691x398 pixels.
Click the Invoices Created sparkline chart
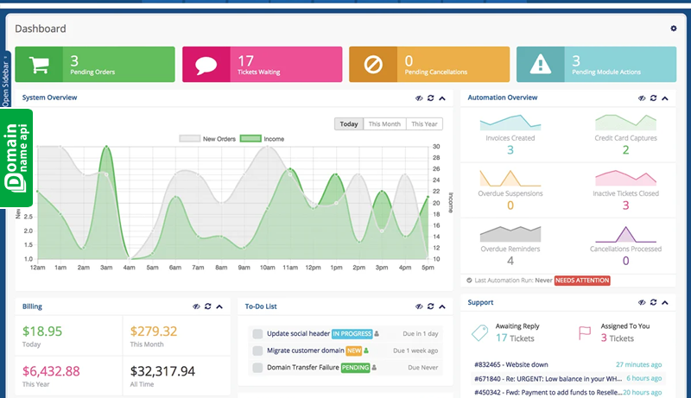pos(510,123)
